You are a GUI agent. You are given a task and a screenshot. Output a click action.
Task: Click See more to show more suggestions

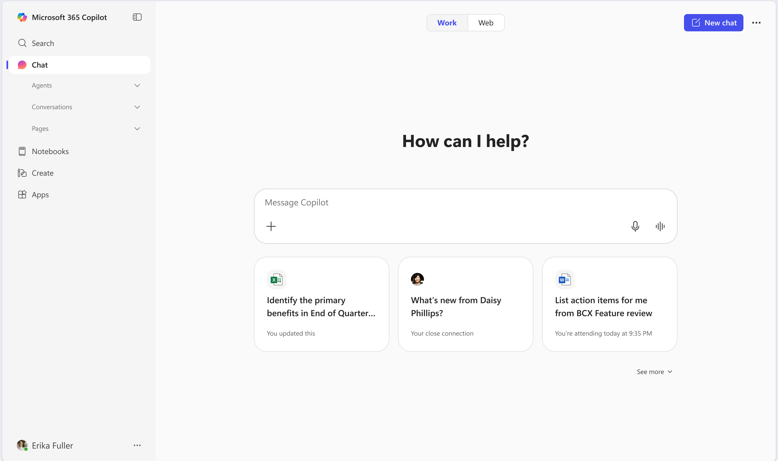coord(654,372)
